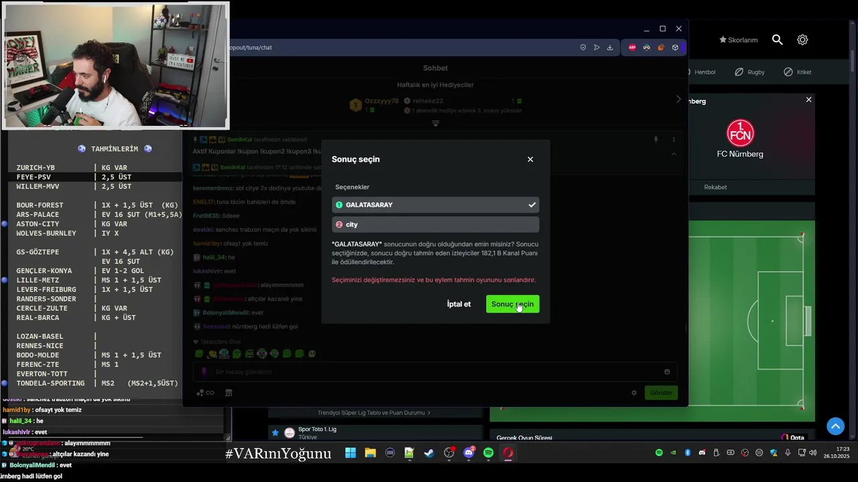
Task: Open Spotify from taskbar
Action: click(x=488, y=453)
